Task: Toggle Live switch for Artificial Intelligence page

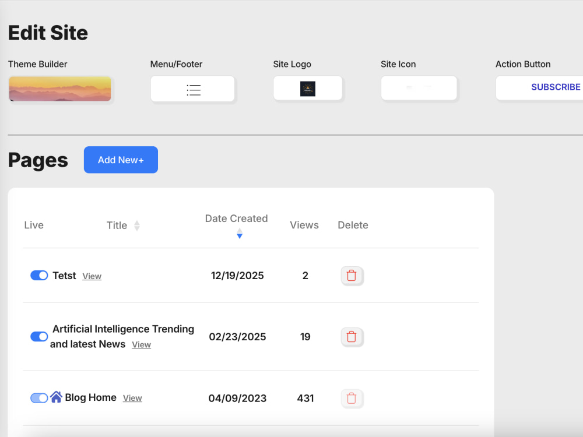Action: tap(39, 337)
